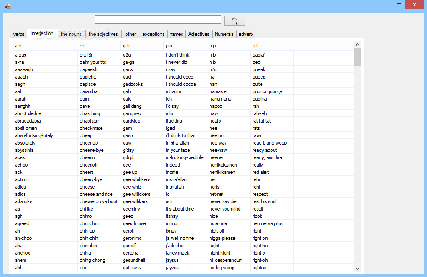The image size is (427, 277).
Task: Select the 'absit omen' entry
Action: pyautogui.click(x=26, y=128)
